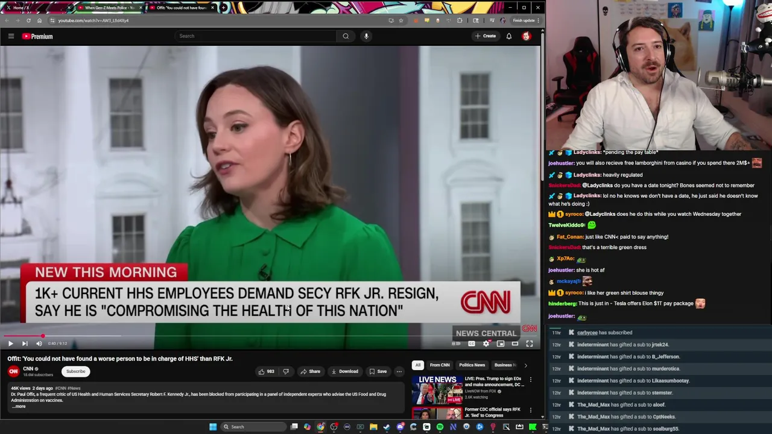
Task: Open player settings gear
Action: click(486, 344)
